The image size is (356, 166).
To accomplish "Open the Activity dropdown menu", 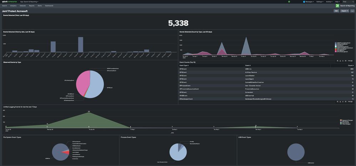I will [329, 1].
